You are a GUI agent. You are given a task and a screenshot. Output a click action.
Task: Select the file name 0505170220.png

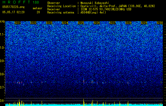[13, 7]
